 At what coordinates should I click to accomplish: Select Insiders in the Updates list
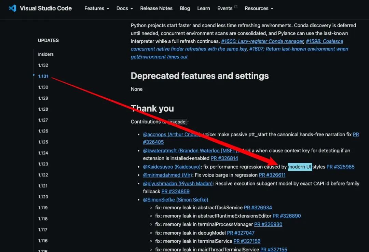[x=46, y=54]
